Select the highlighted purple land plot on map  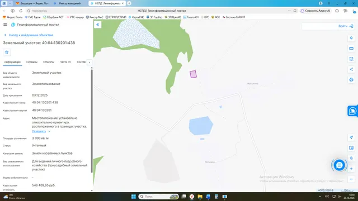[x=193, y=74]
